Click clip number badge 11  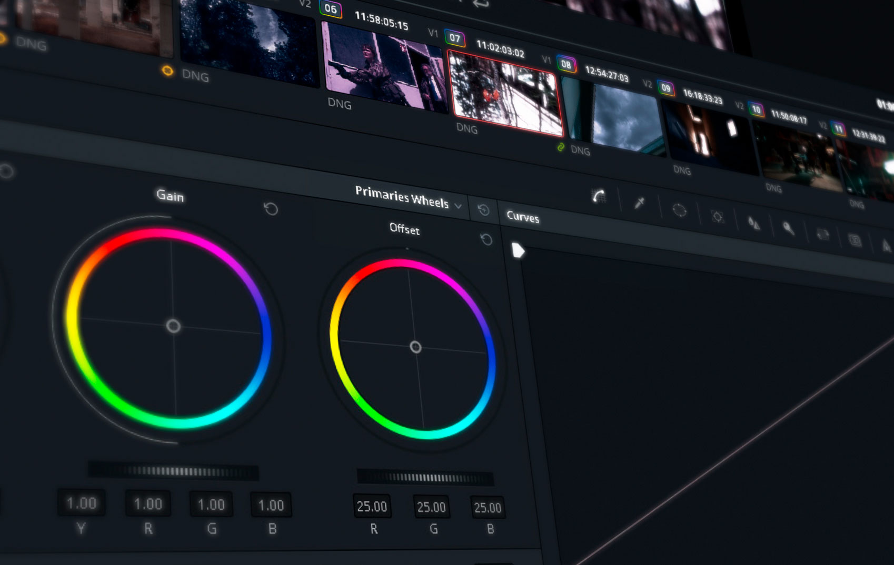(838, 128)
